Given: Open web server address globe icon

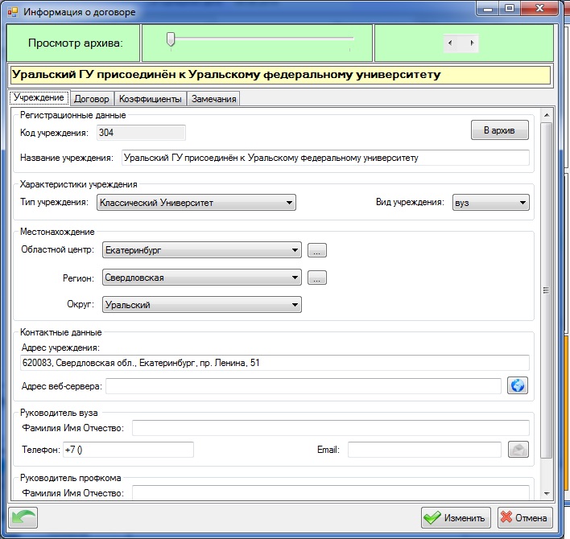Looking at the screenshot, I should [518, 385].
